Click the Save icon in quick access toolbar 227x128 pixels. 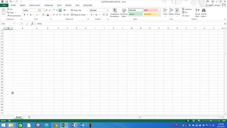[x=6, y=1]
